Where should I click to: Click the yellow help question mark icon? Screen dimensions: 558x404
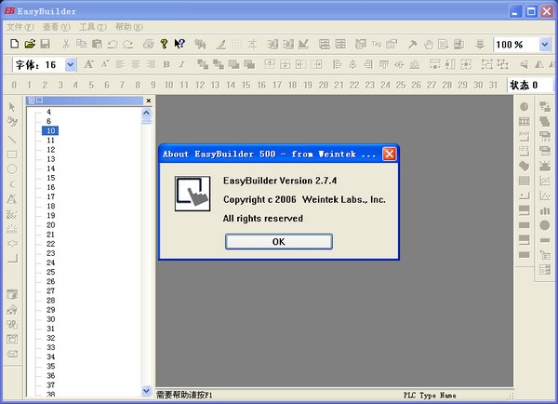164,44
